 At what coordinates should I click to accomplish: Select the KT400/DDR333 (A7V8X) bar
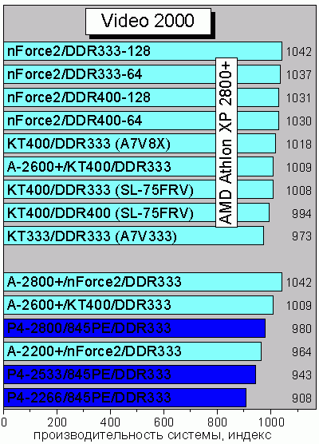[x=140, y=144]
